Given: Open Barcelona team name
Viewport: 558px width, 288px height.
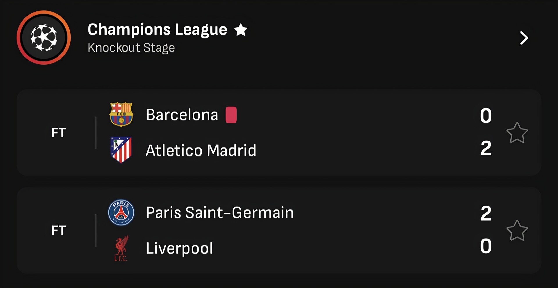Looking at the screenshot, I should pos(182,115).
